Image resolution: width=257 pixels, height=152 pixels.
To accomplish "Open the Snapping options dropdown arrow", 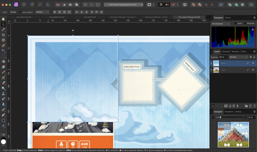I will [x=178, y=5].
